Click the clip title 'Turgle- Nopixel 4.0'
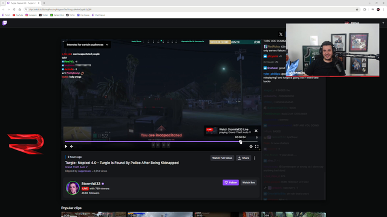 pyautogui.click(x=122, y=163)
